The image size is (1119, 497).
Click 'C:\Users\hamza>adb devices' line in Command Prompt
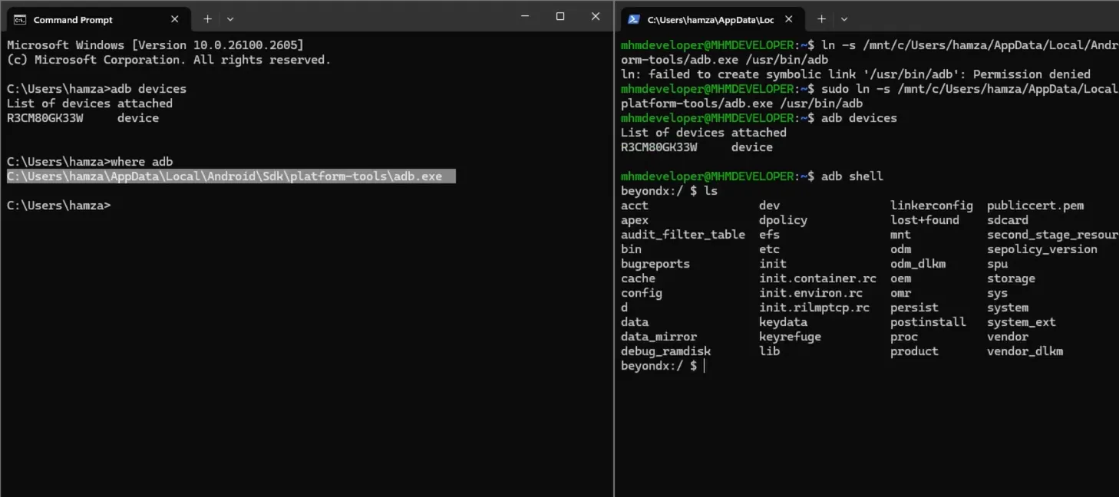97,89
